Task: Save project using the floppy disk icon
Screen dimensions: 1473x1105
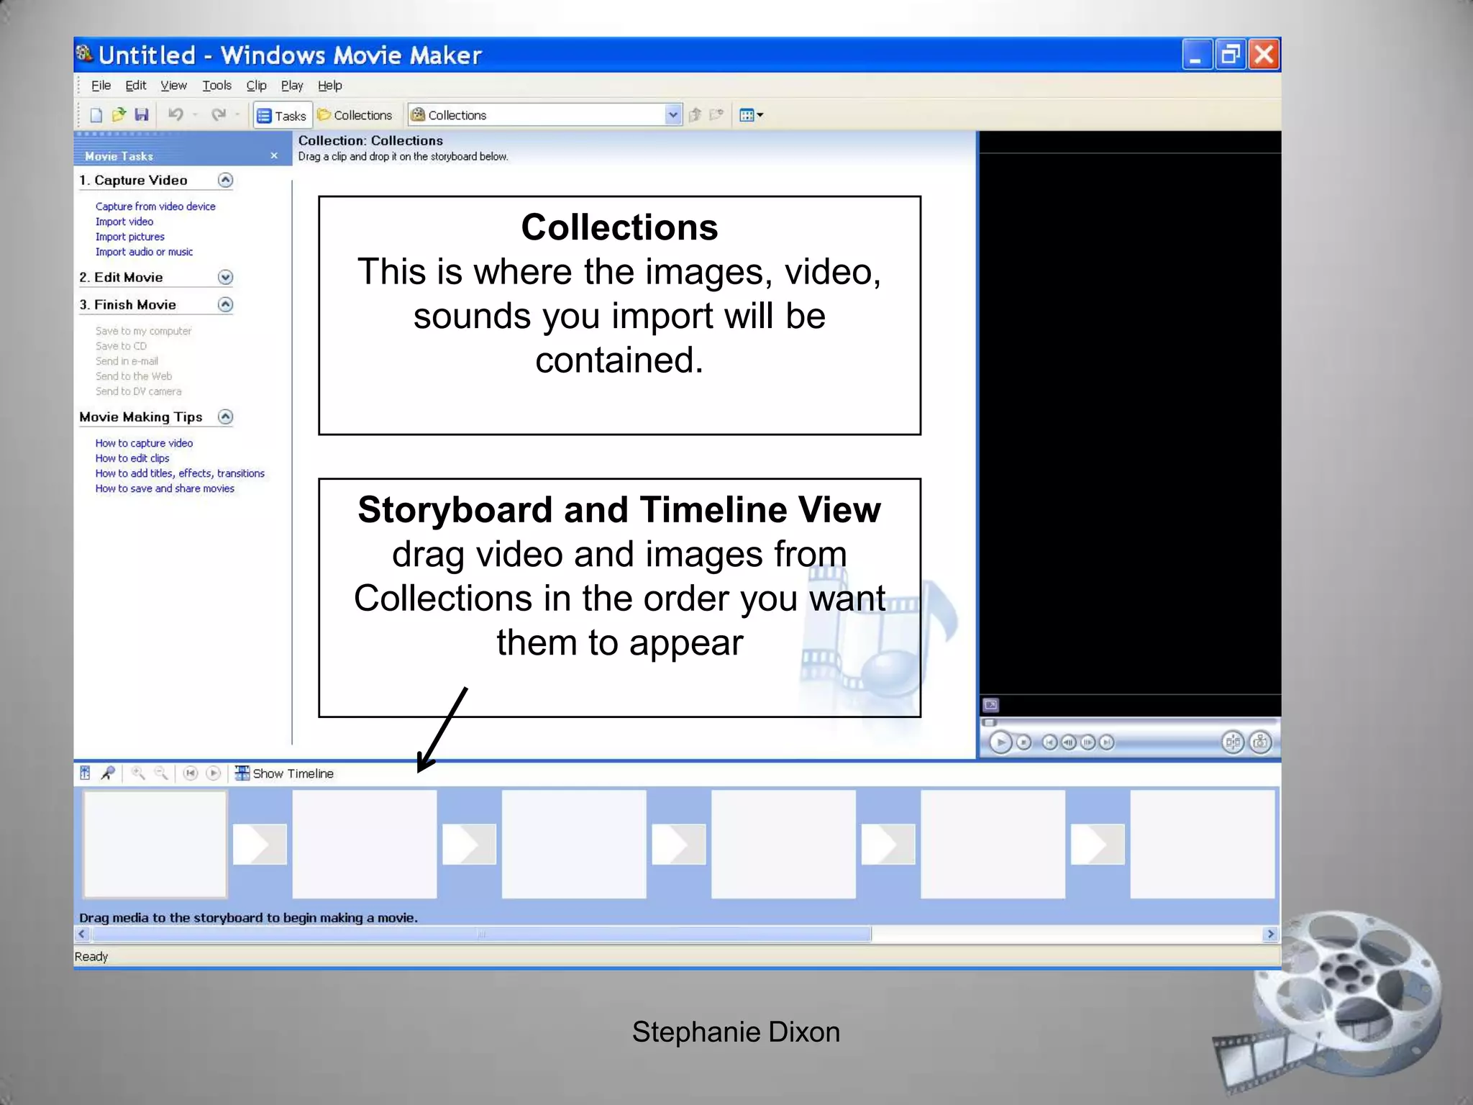Action: coord(142,114)
